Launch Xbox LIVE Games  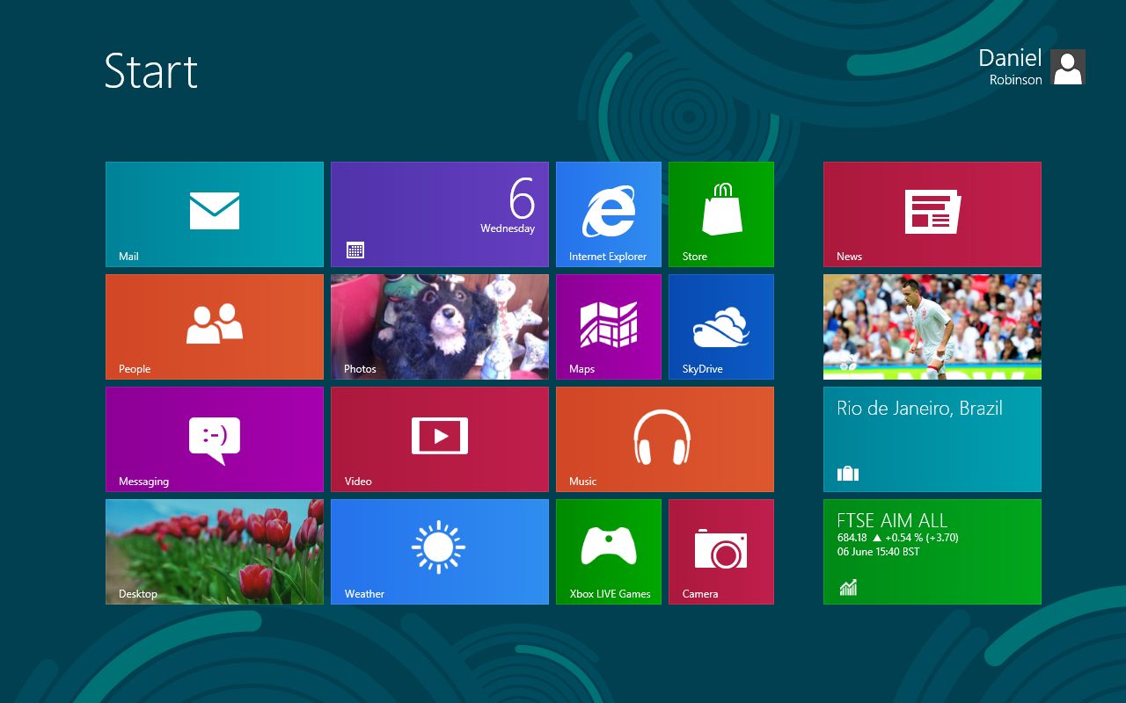(609, 552)
